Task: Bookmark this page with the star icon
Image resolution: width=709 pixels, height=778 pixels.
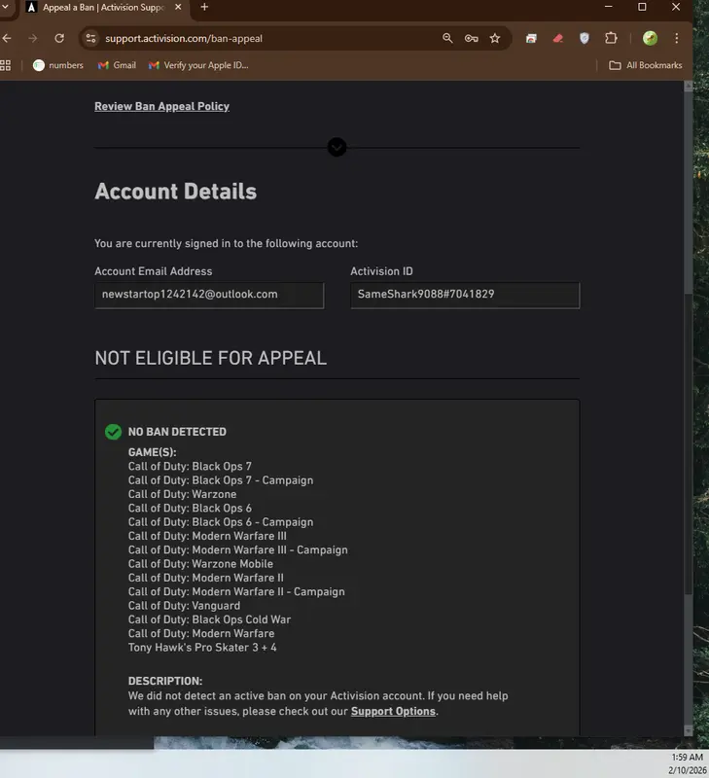Action: coord(495,38)
